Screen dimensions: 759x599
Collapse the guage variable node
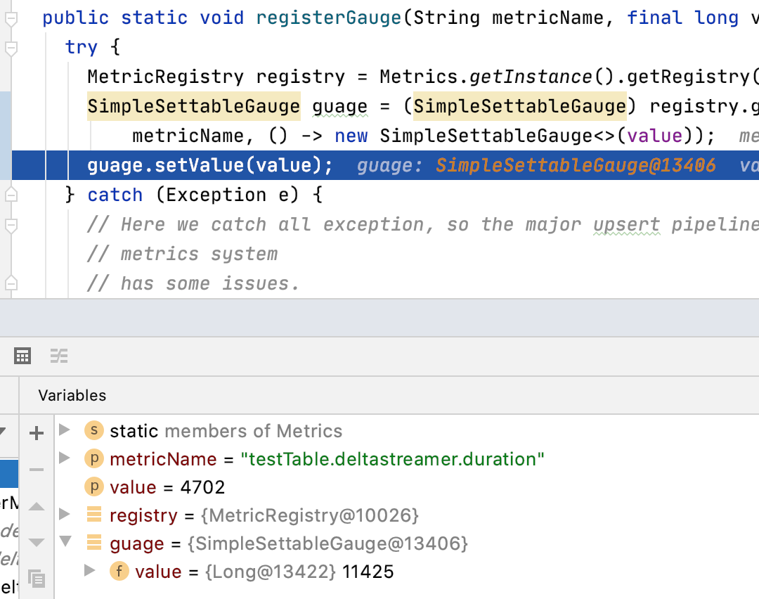(65, 541)
